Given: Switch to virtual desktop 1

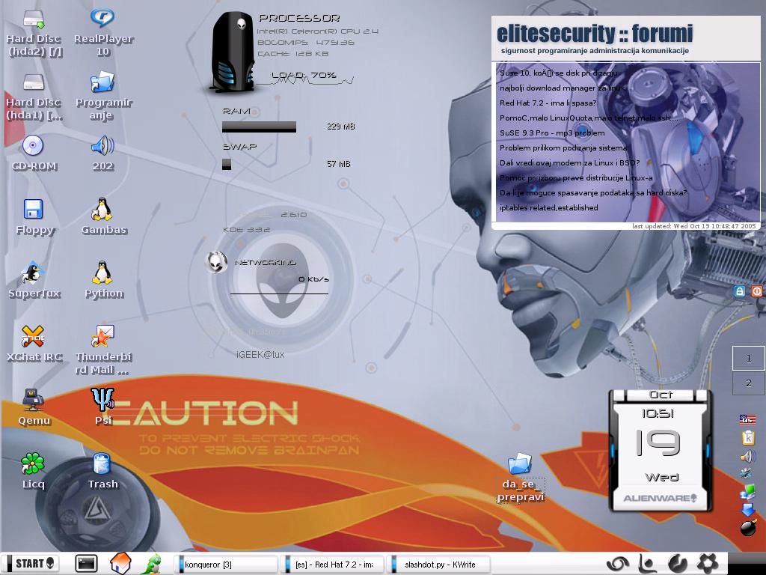Looking at the screenshot, I should coord(748,359).
